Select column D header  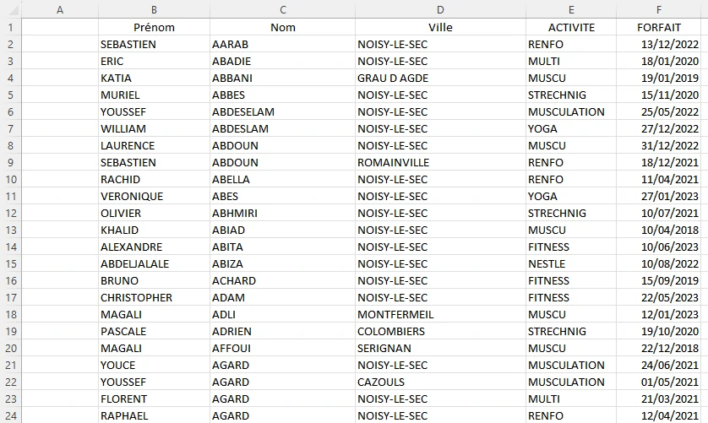(440, 9)
